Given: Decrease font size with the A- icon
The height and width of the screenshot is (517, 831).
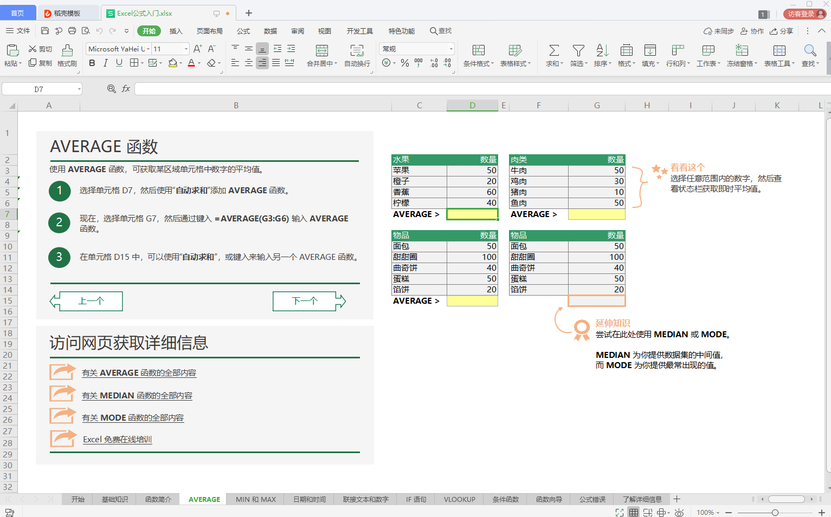Looking at the screenshot, I should [x=212, y=49].
